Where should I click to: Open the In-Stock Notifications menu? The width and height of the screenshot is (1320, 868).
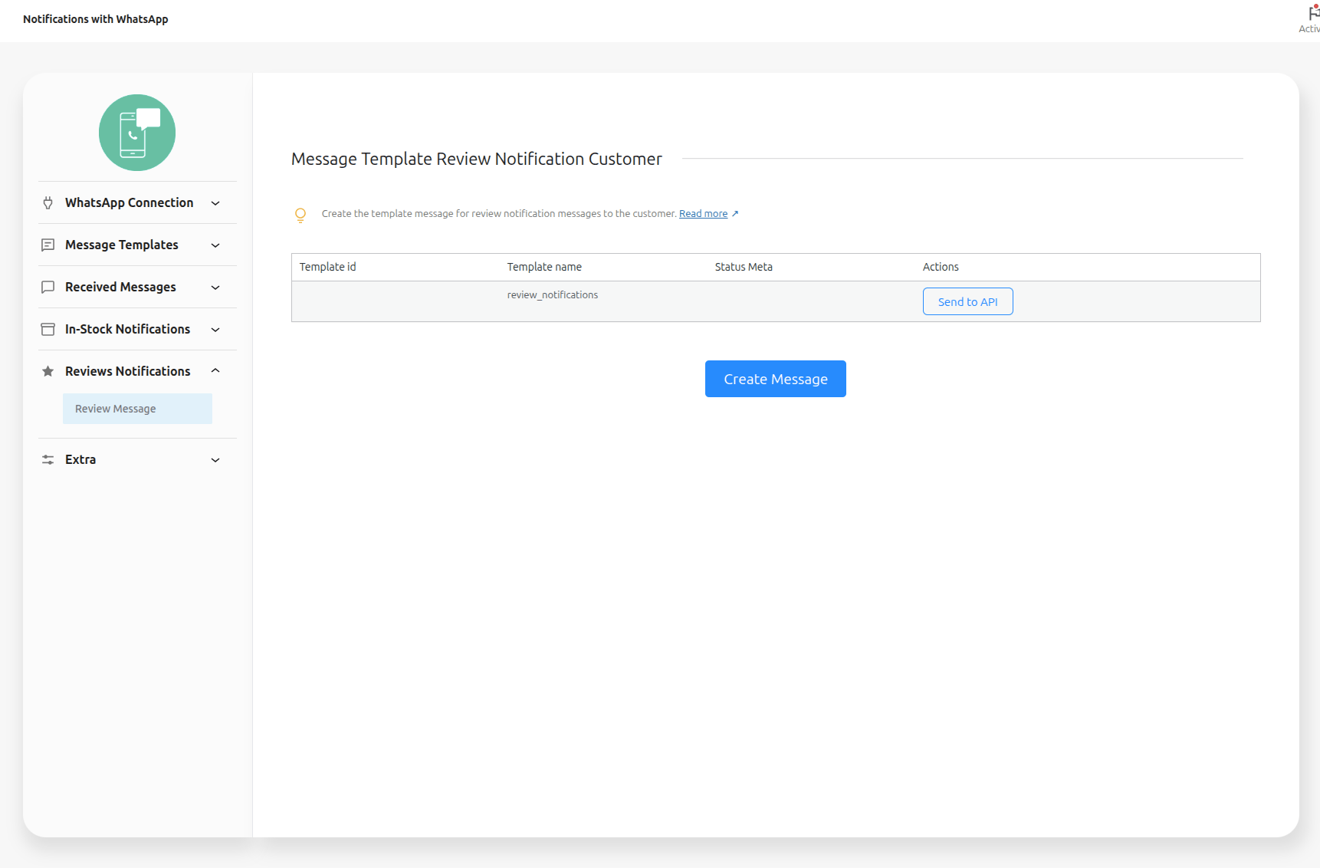127,329
